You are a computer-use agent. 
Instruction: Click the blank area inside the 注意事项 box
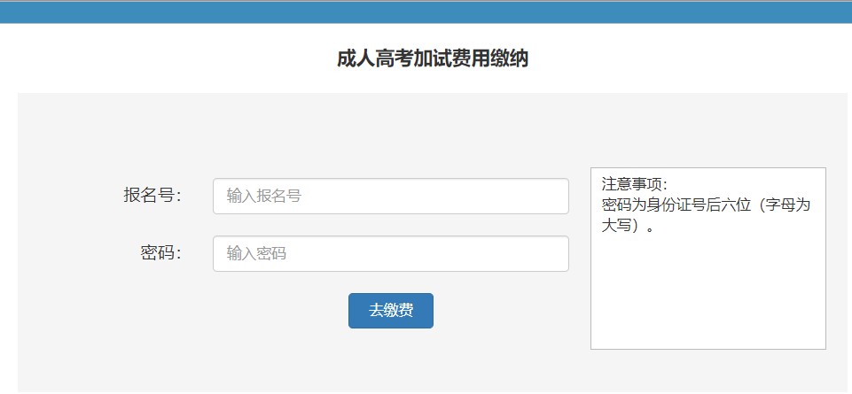[x=707, y=292]
